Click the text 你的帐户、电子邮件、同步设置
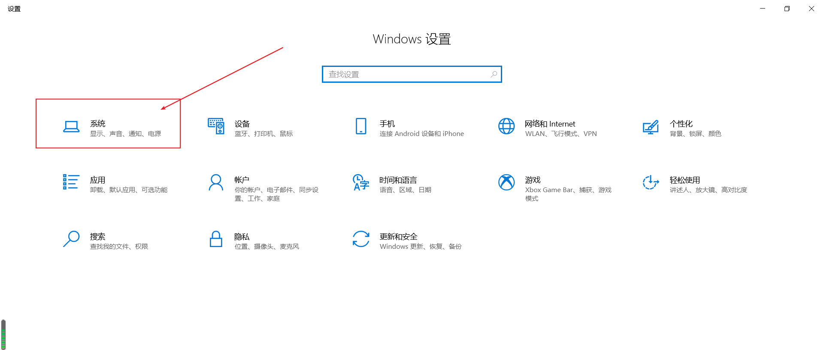Viewport: 824px width, 350px height. [276, 194]
